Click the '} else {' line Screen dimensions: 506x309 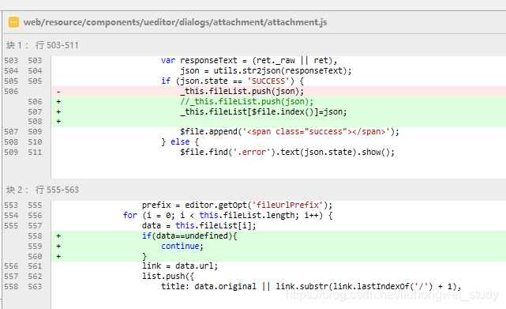click(180, 142)
